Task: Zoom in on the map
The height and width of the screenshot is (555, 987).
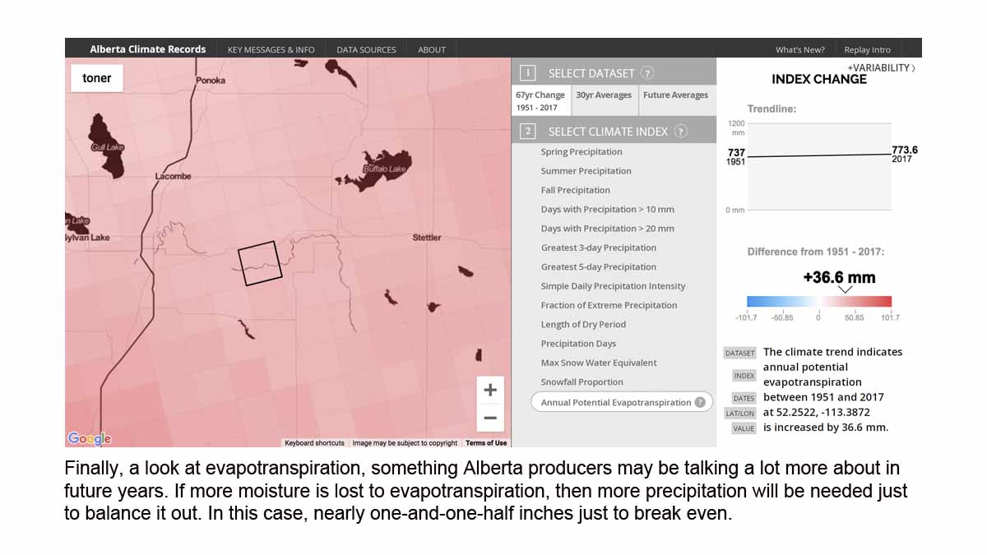Action: (x=489, y=390)
